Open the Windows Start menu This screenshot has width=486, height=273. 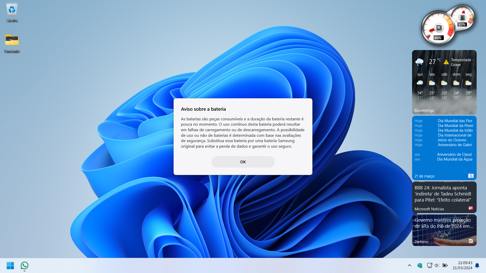(10, 266)
